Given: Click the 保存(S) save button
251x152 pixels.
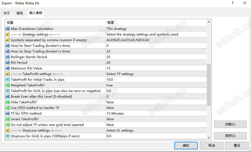Looking at the screenshot, I should click(x=230, y=136).
